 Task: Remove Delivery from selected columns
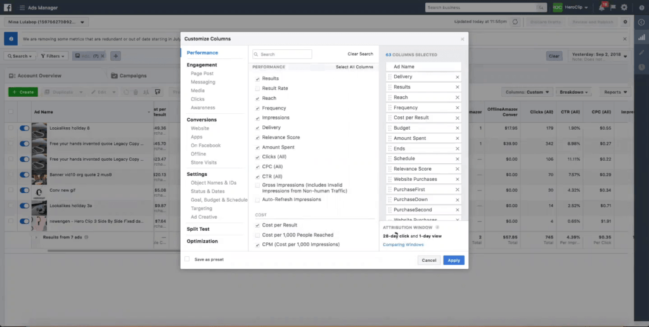(x=458, y=77)
